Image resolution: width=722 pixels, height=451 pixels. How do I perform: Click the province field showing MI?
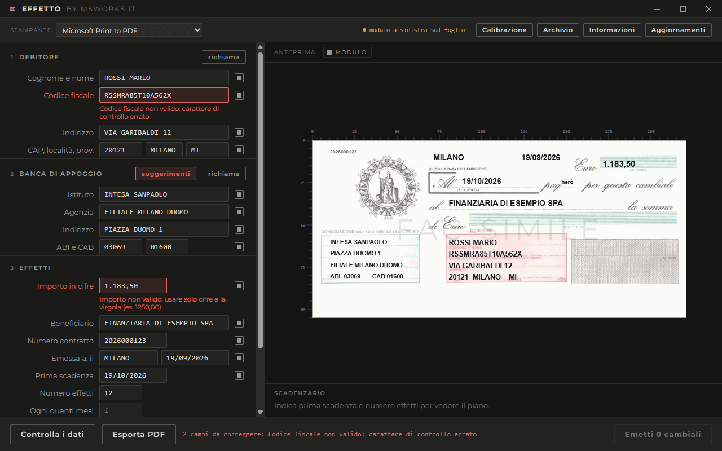pyautogui.click(x=208, y=150)
